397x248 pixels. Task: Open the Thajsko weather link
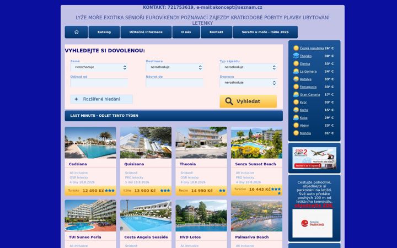tap(305, 56)
